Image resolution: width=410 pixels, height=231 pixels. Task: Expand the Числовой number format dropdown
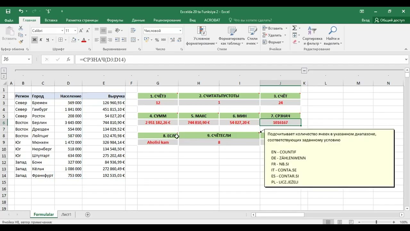180,31
